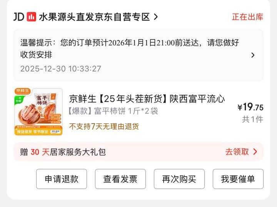Expand the delivery notice chevron

[253, 55]
